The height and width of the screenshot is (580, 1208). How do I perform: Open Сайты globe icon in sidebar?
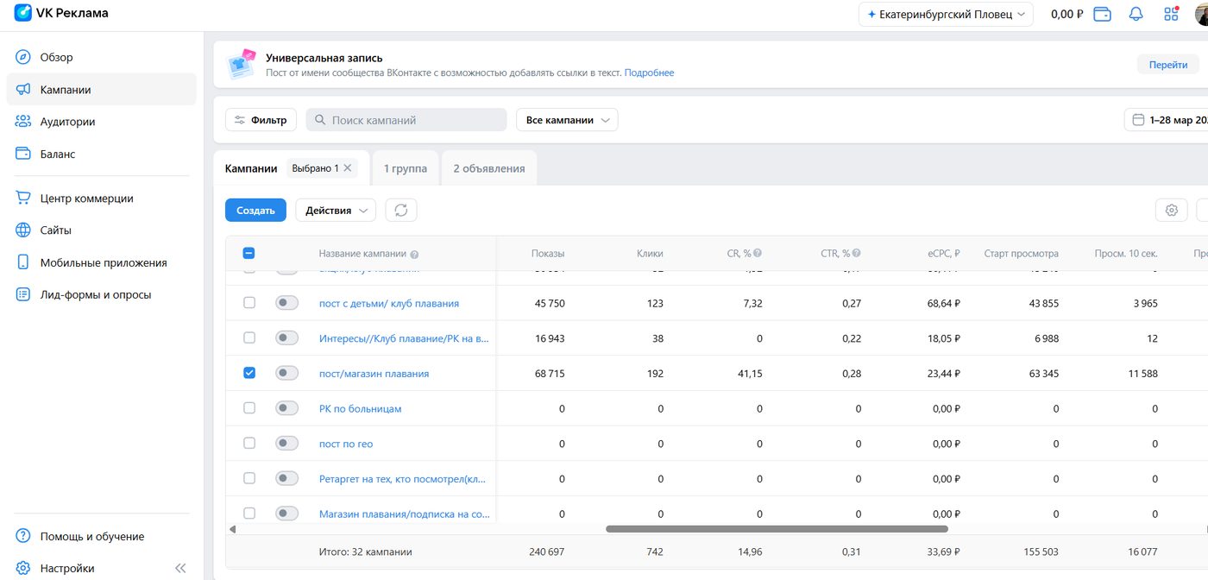[x=23, y=230]
